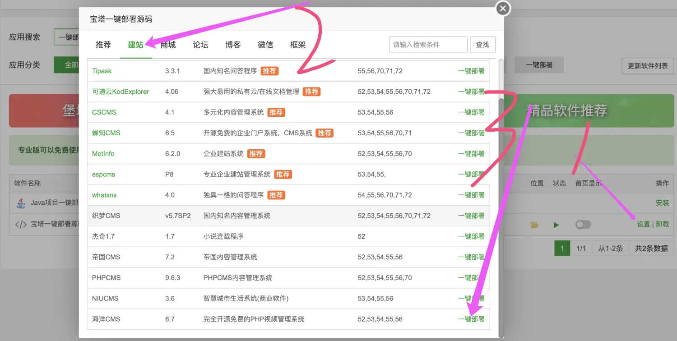Open the 精品软件推荐 green banner
The height and width of the screenshot is (341, 677).
point(589,111)
